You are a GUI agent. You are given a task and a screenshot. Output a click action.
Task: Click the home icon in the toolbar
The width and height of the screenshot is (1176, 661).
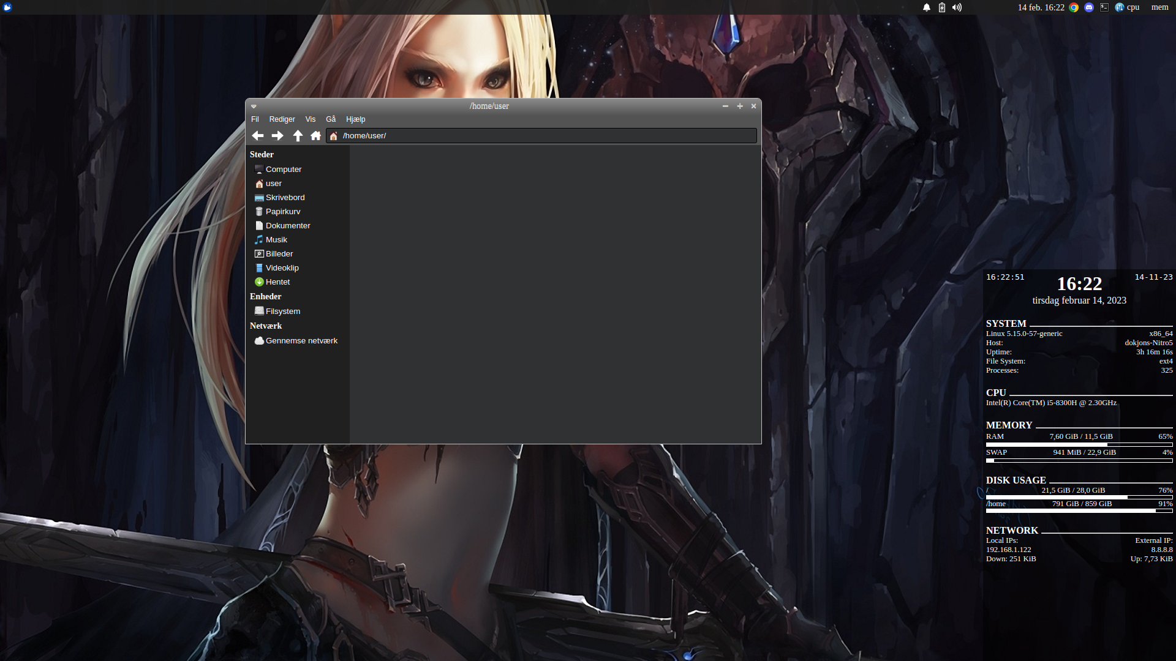[315, 136]
